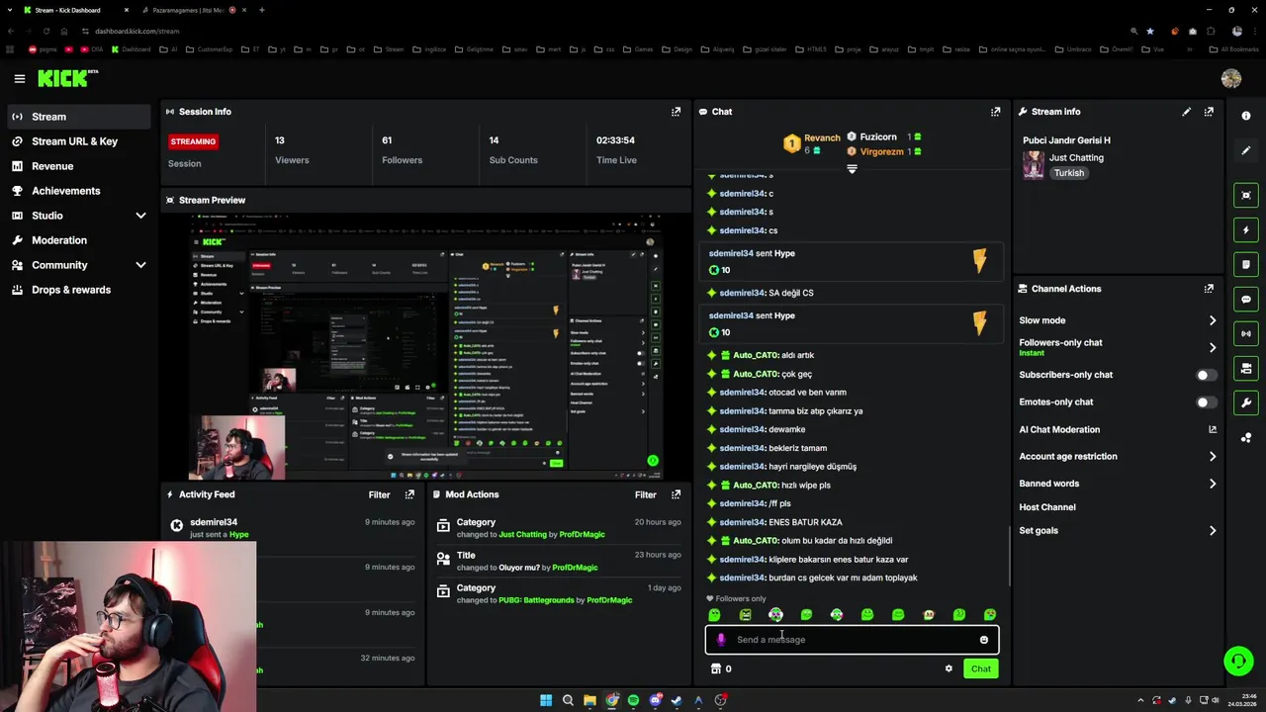Click the green Chat send button

point(980,668)
